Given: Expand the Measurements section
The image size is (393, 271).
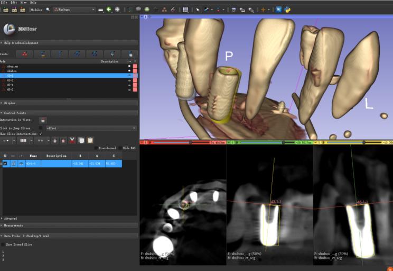Looking at the screenshot, I should click(69, 225).
